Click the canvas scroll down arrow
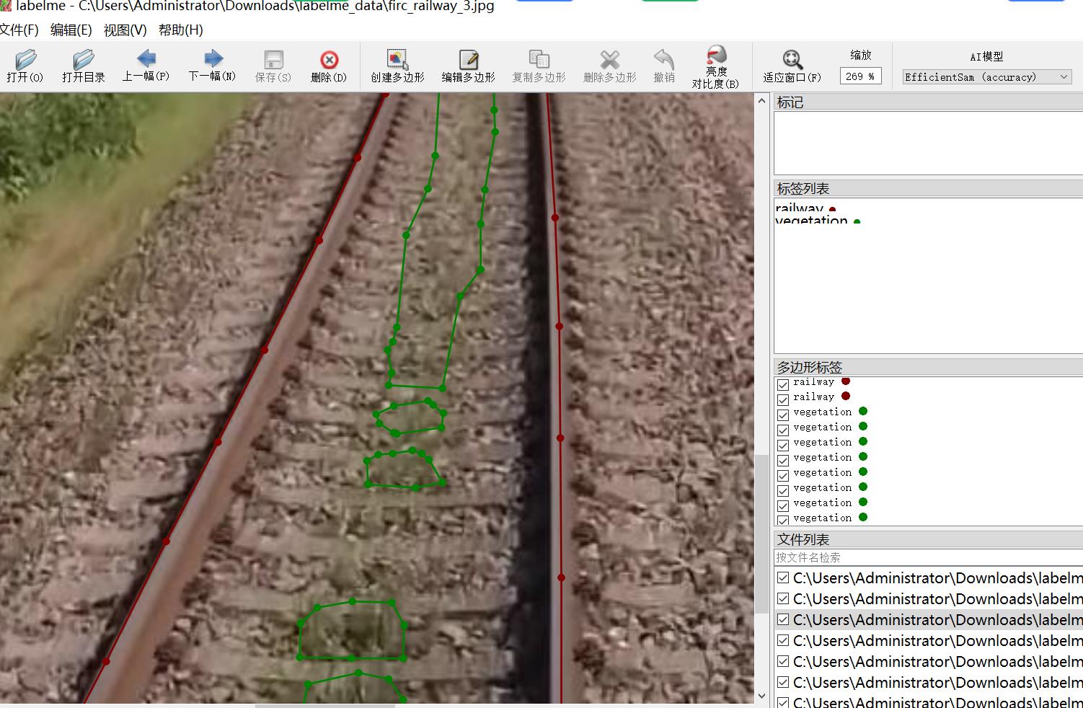The height and width of the screenshot is (708, 1083). (x=761, y=696)
